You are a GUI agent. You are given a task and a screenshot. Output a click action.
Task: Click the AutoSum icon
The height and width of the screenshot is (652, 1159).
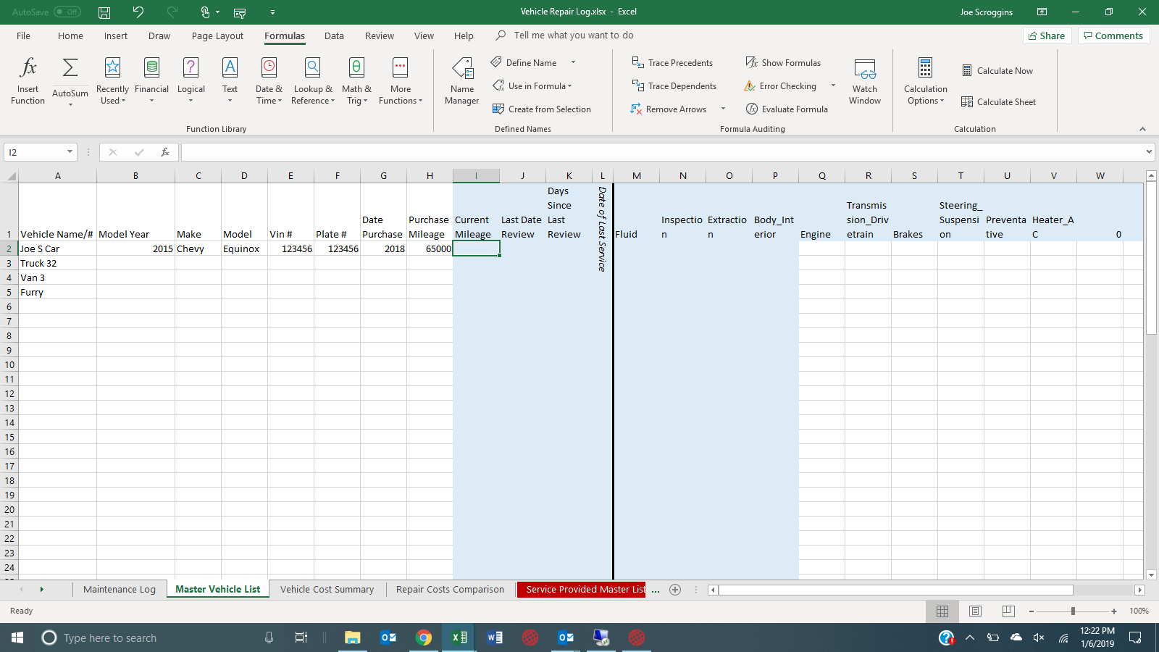pos(70,69)
